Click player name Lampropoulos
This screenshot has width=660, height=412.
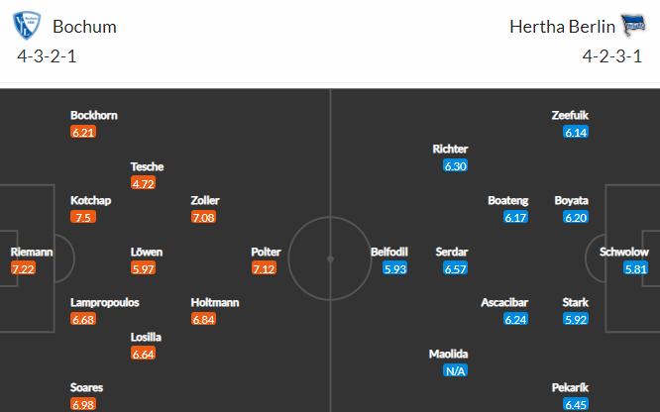[105, 303]
